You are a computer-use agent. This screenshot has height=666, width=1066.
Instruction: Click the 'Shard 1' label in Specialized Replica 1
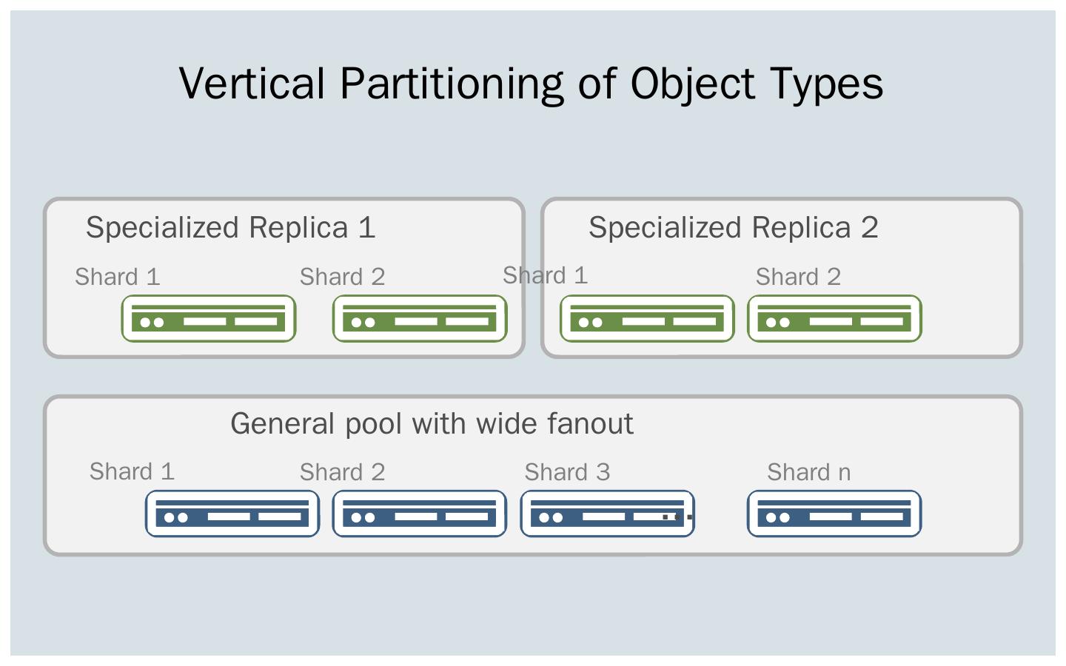(118, 277)
